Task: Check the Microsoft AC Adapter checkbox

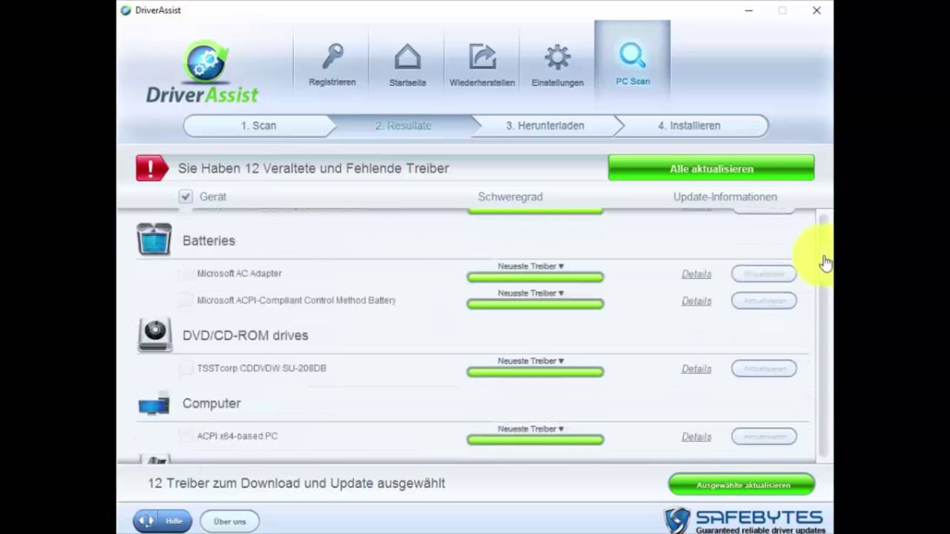Action: click(186, 274)
